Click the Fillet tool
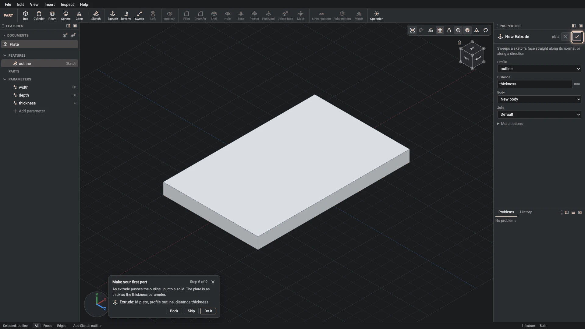This screenshot has height=329, width=585. (x=186, y=16)
